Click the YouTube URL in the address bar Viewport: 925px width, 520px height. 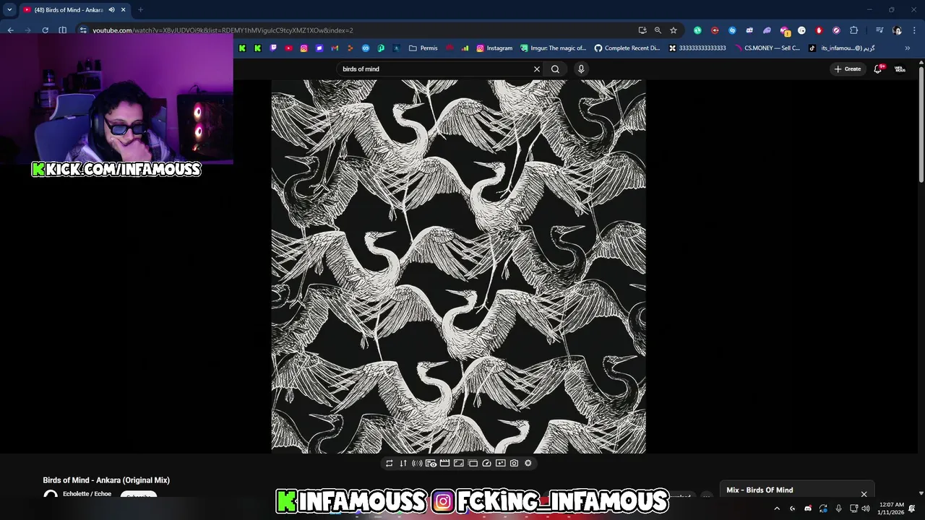click(x=223, y=30)
